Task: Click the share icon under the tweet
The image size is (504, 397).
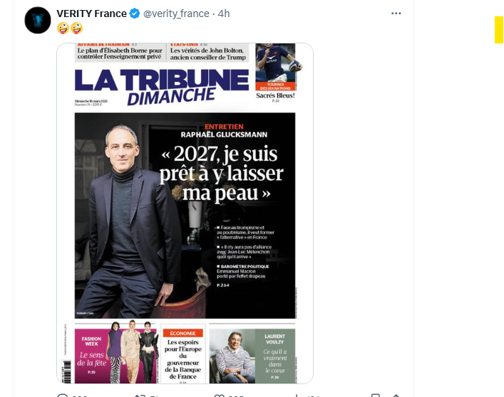Action: click(x=396, y=396)
